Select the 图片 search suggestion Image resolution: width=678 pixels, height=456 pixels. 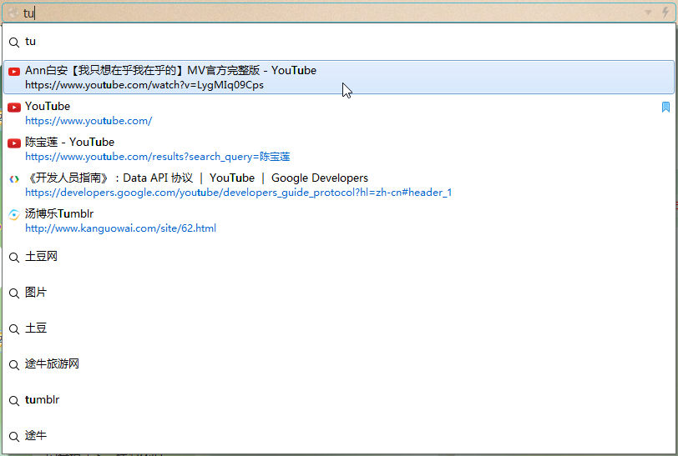point(338,293)
